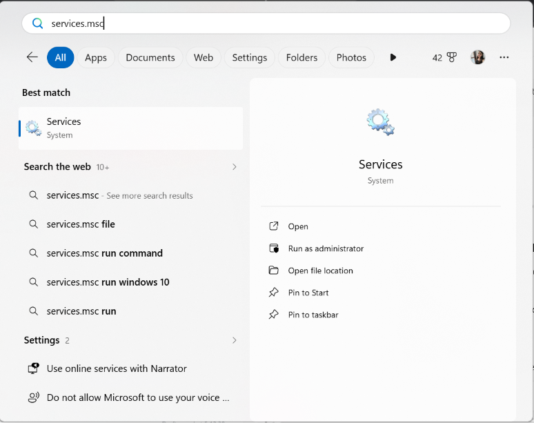This screenshot has width=534, height=423.
Task: Click into the services.msc search field
Action: [266, 23]
